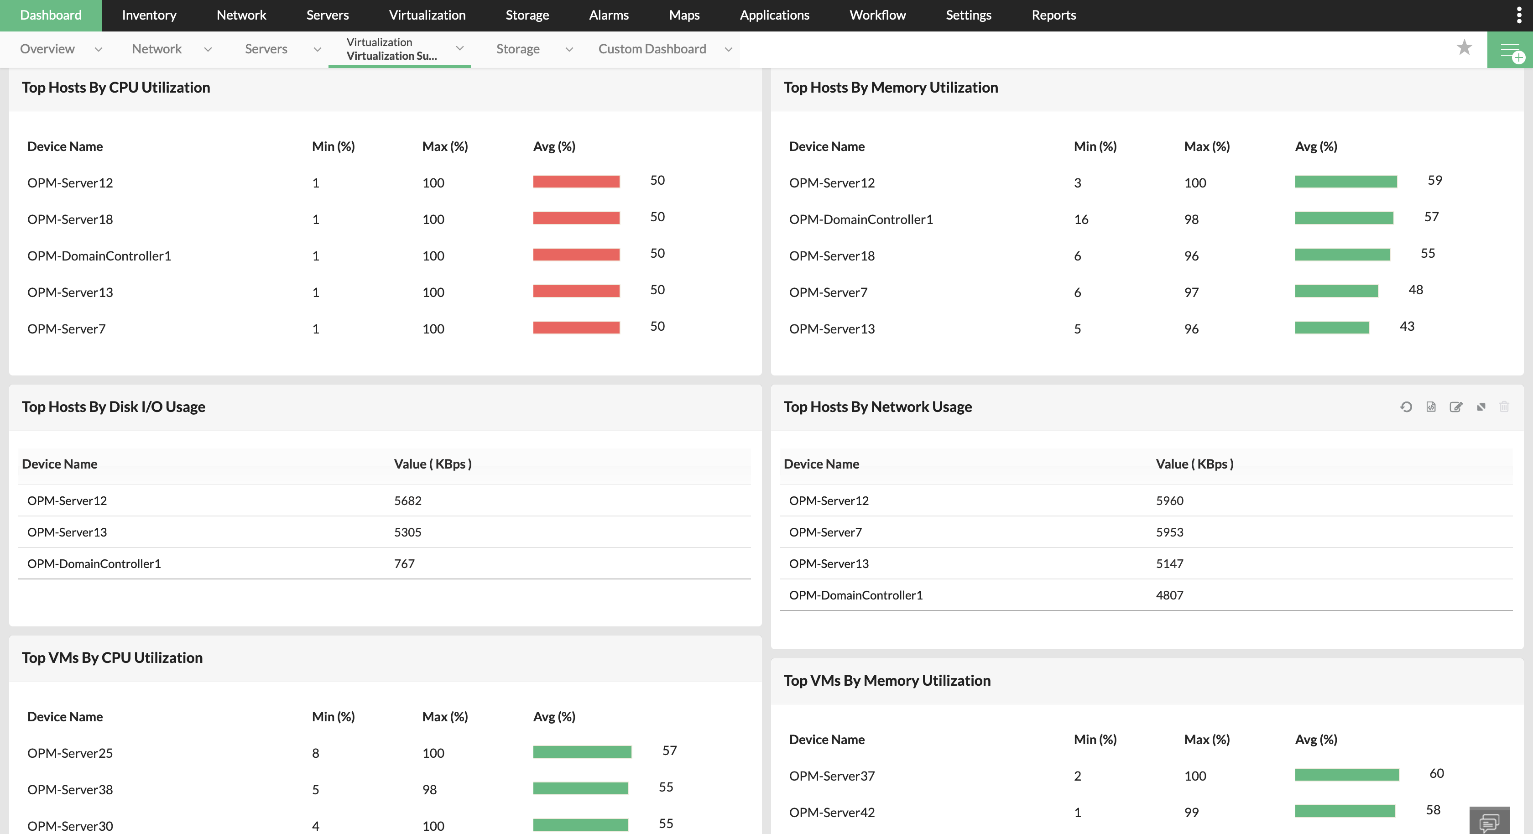The height and width of the screenshot is (834, 1533).
Task: Expand the Overview dashboard dropdown
Action: point(98,49)
